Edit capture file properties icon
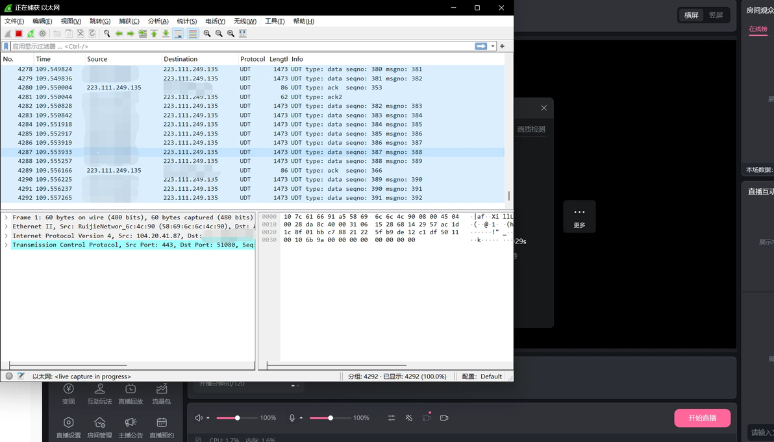This screenshot has height=442, width=774. [x=21, y=376]
